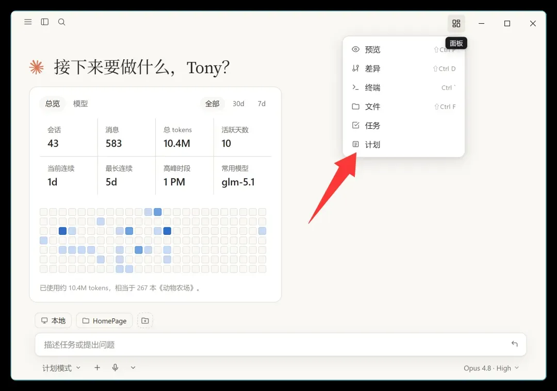
Task: Click the HomePage folder button
Action: pyautogui.click(x=104, y=321)
